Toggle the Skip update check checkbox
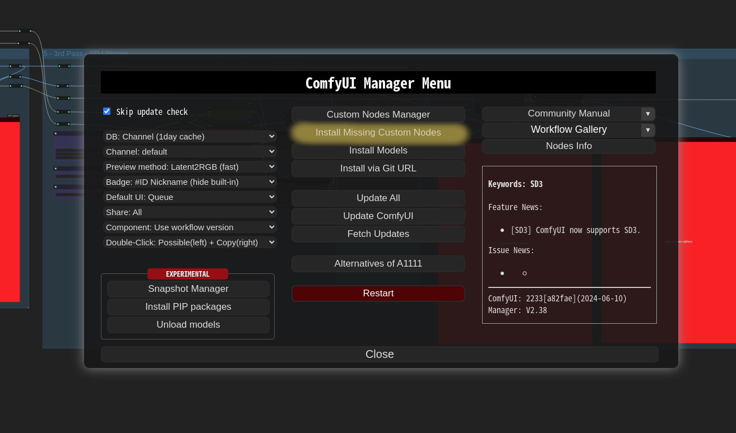Image resolution: width=736 pixels, height=433 pixels. [107, 111]
